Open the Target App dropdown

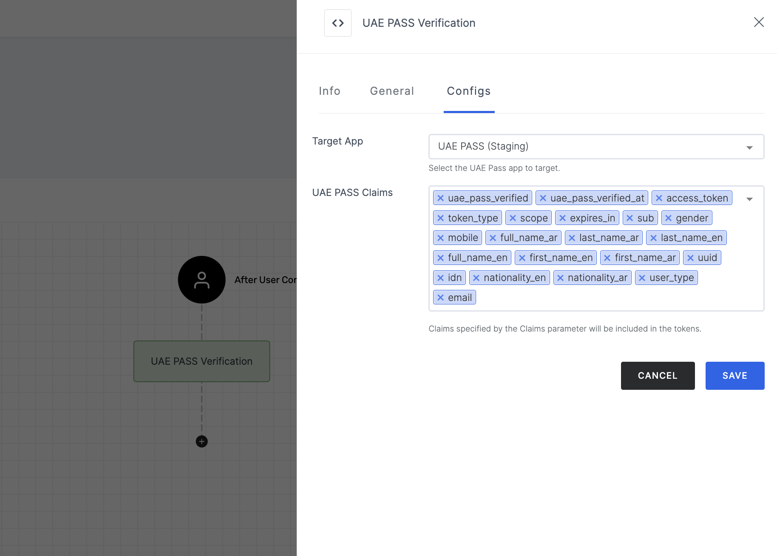tap(596, 147)
